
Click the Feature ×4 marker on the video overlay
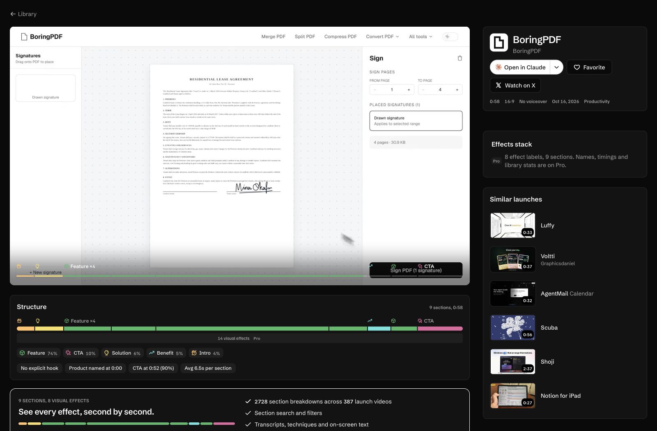(80, 266)
